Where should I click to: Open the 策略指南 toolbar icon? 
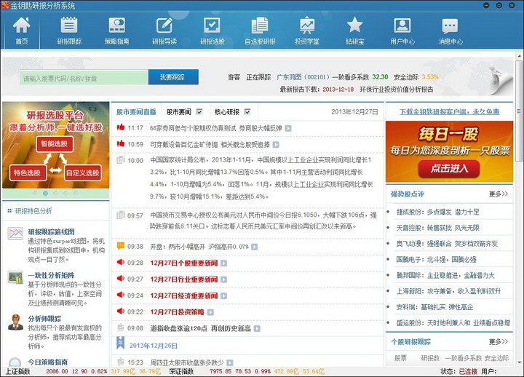tap(116, 31)
